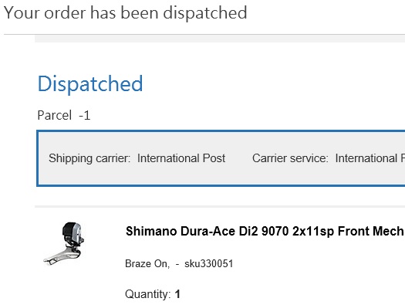Click the Shimano front mech product thumbnail
The image size is (405, 305).
click(x=64, y=243)
